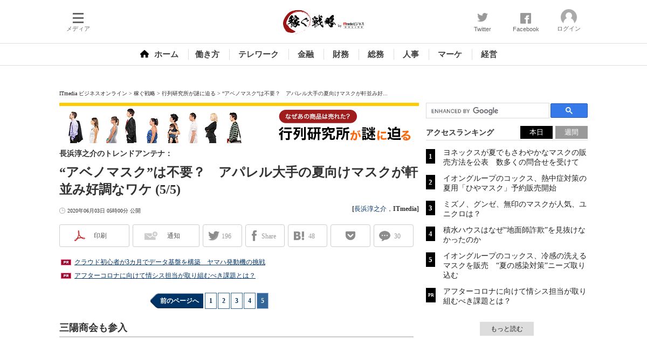The height and width of the screenshot is (339, 647).
Task: Click the Hatena bookmark B! 48 button
Action: click(307, 236)
